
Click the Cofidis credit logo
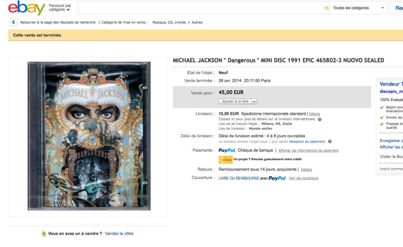tap(226, 159)
